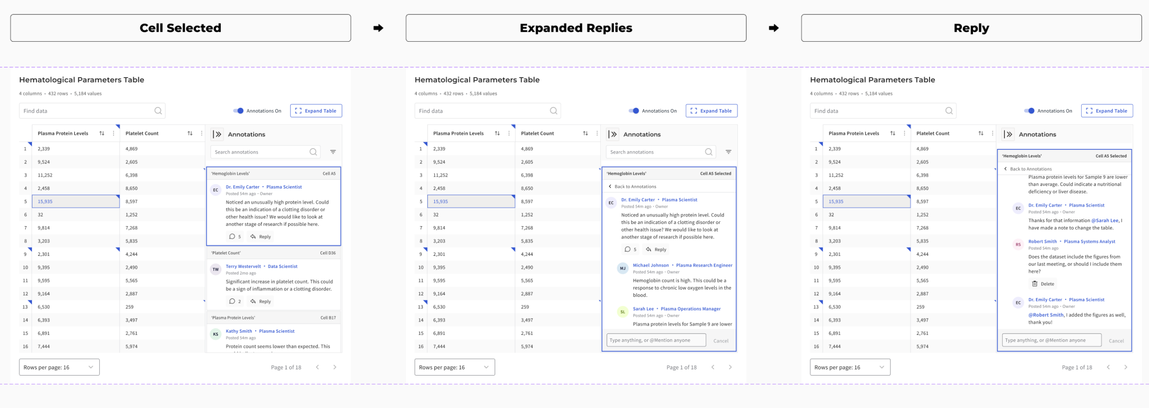The image size is (1149, 408).
Task: Open the Rows per page dropdown
Action: (59, 367)
